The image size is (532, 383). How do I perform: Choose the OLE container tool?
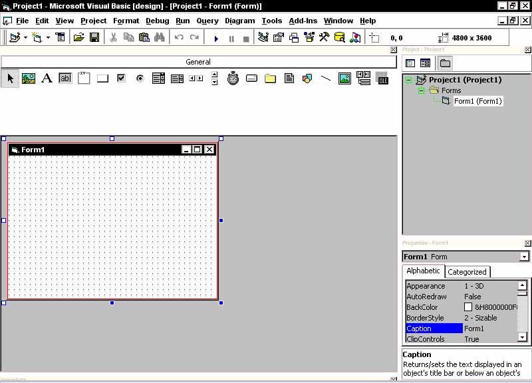382,78
